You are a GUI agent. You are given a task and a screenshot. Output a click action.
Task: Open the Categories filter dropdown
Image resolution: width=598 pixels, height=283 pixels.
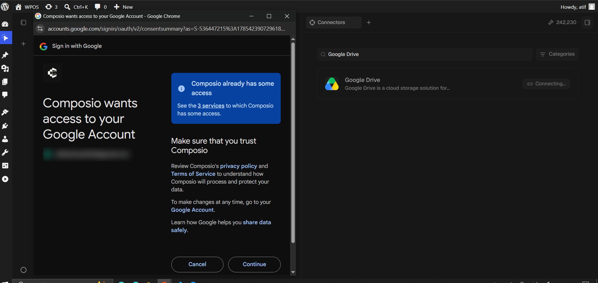(x=557, y=54)
